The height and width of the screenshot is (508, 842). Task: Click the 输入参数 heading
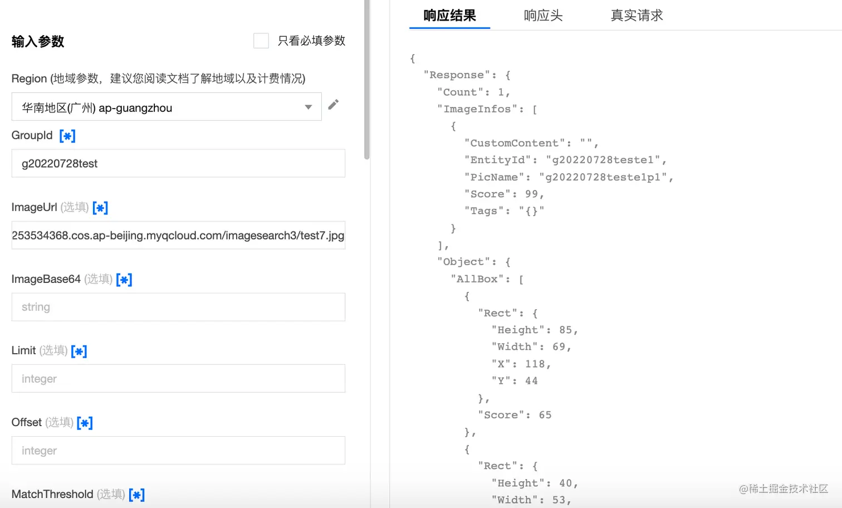pyautogui.click(x=38, y=41)
